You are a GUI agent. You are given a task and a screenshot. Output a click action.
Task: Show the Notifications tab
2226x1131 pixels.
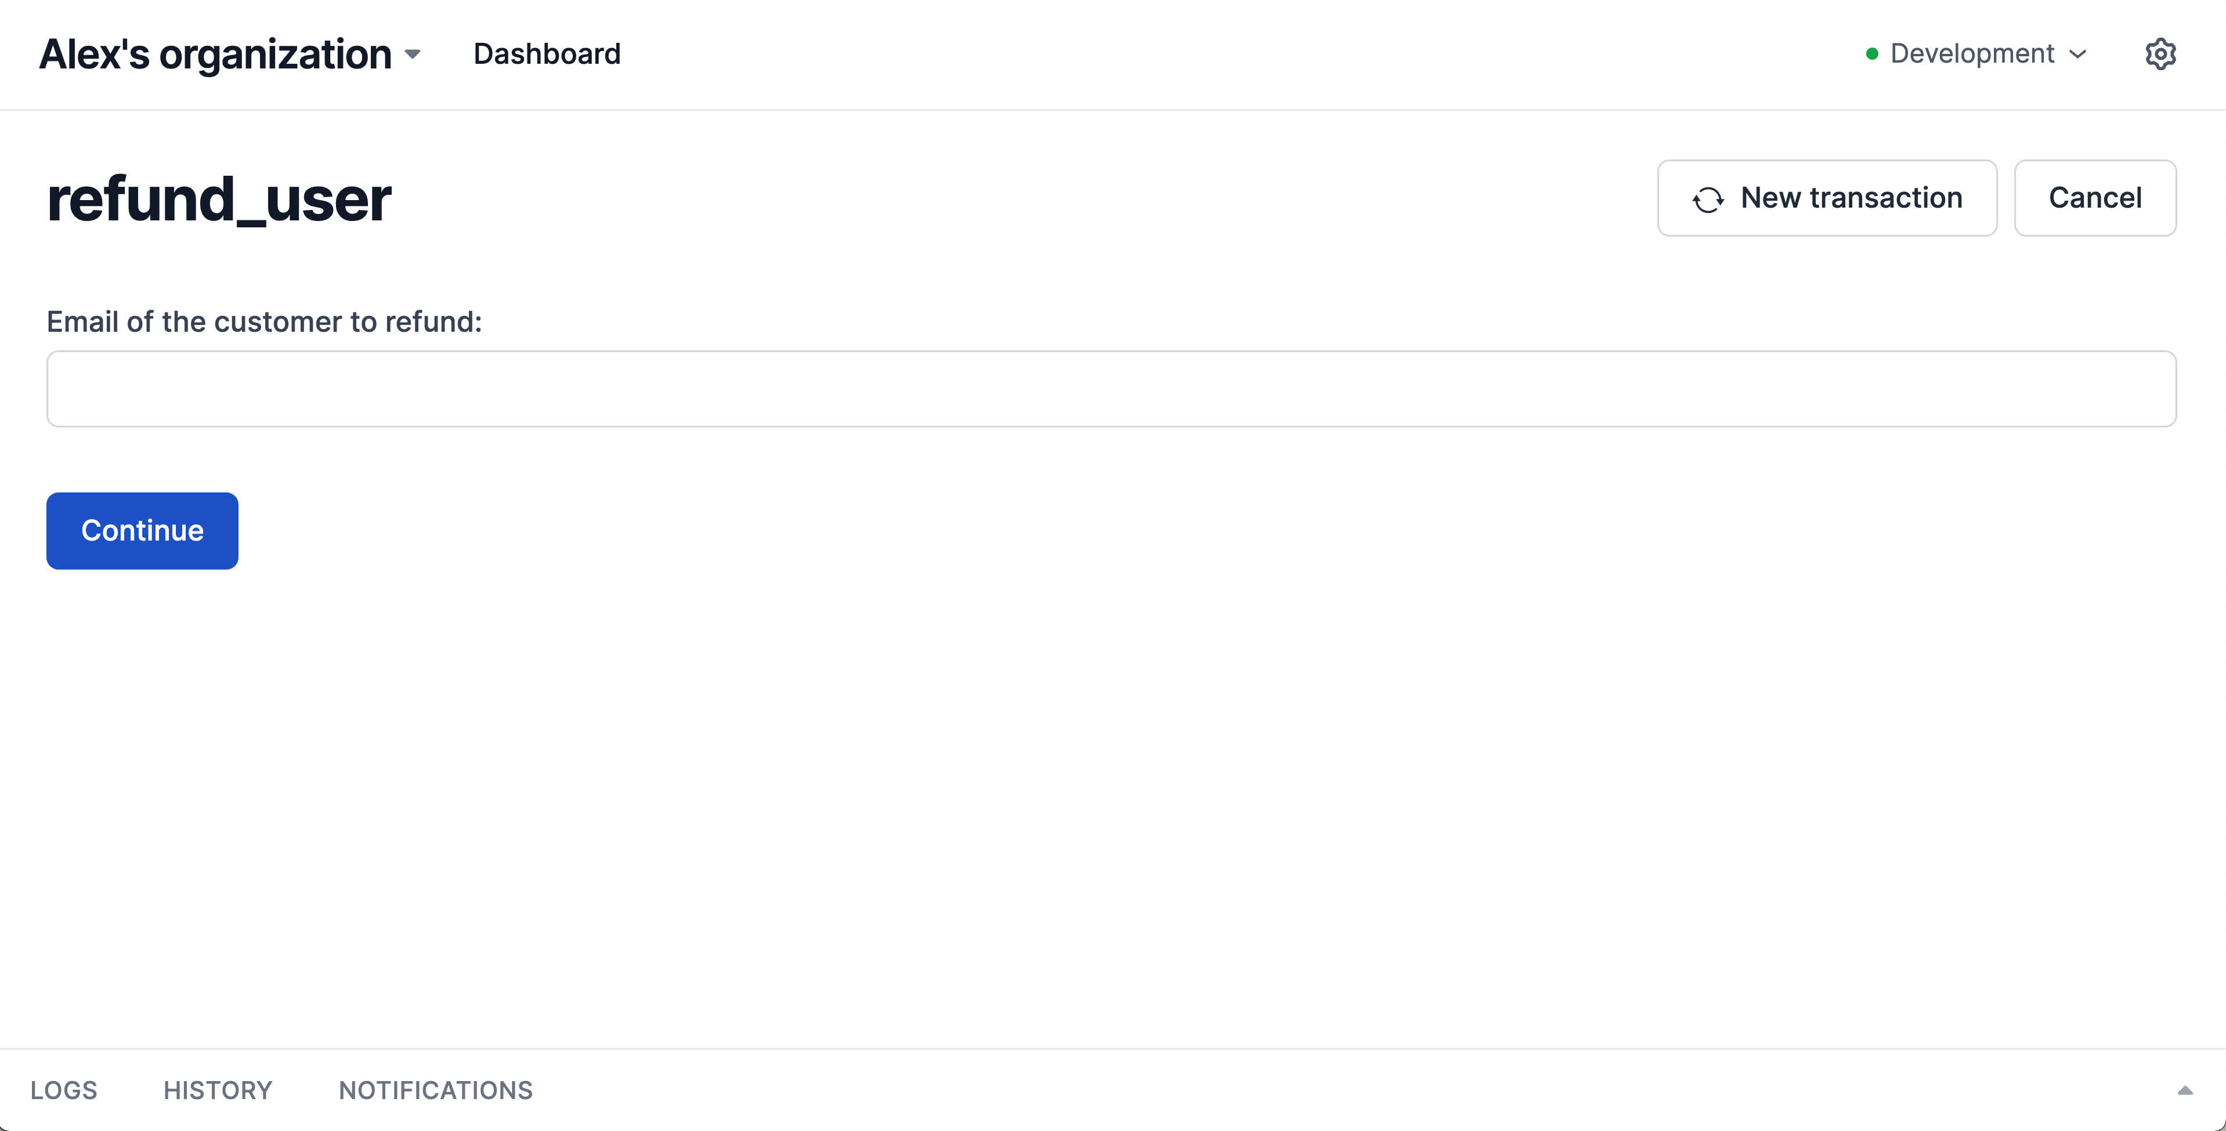pyautogui.click(x=436, y=1090)
